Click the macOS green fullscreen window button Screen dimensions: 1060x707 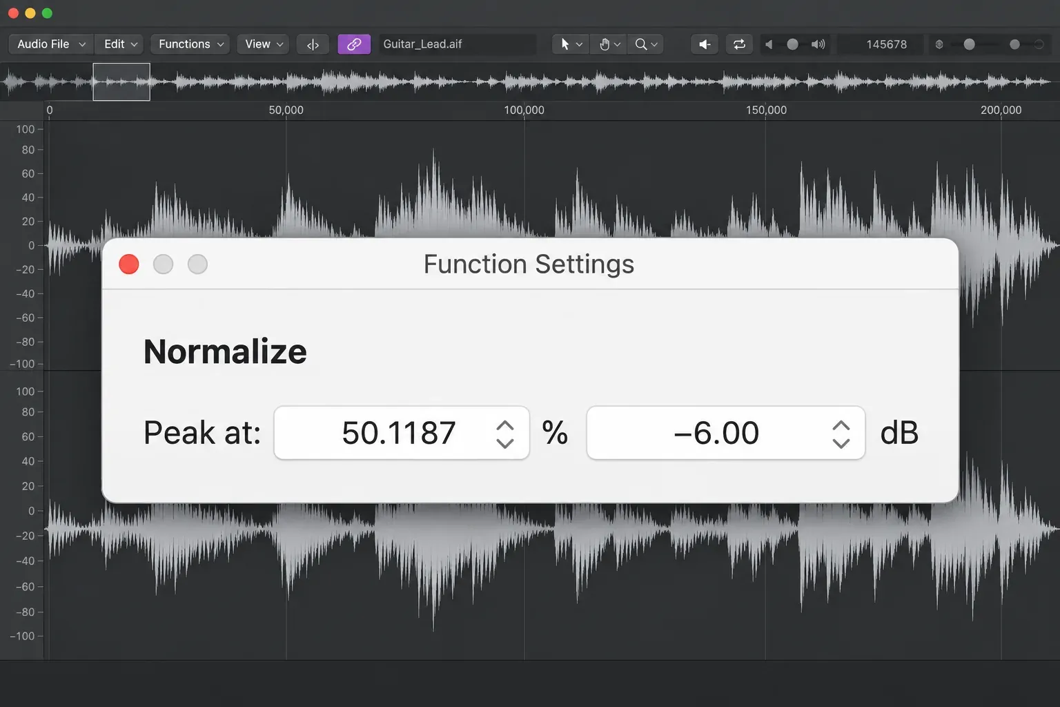47,13
